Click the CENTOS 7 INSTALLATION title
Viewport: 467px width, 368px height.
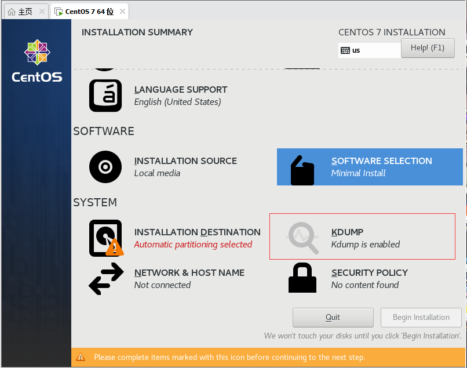392,32
